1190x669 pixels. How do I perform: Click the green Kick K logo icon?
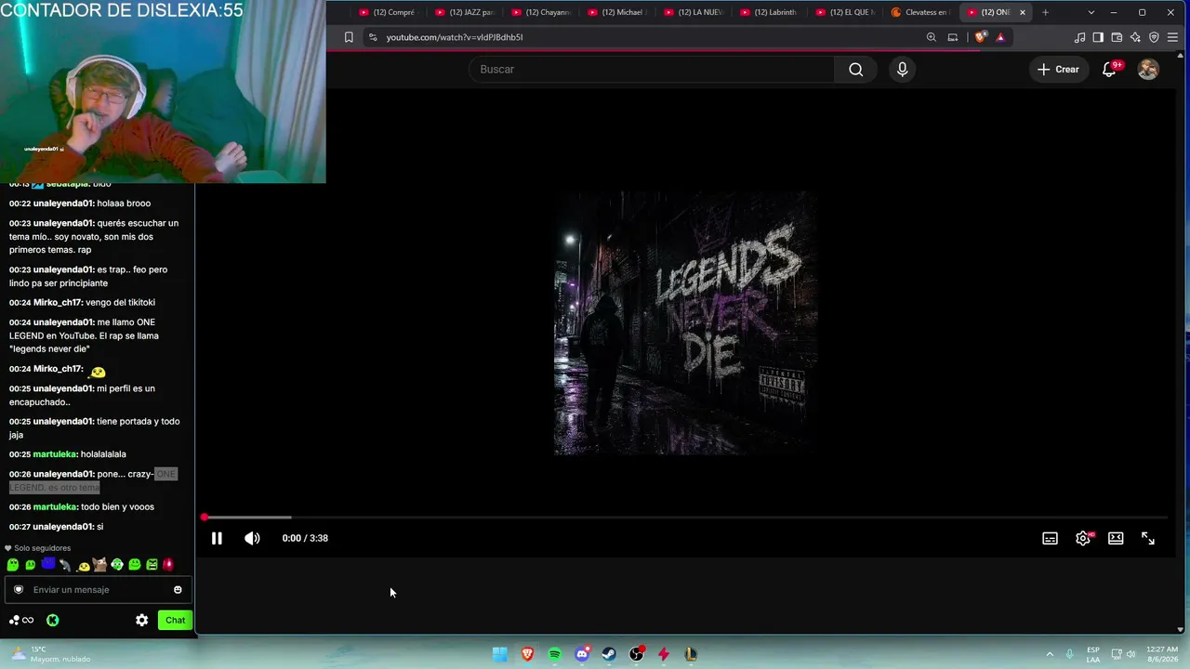(x=53, y=620)
